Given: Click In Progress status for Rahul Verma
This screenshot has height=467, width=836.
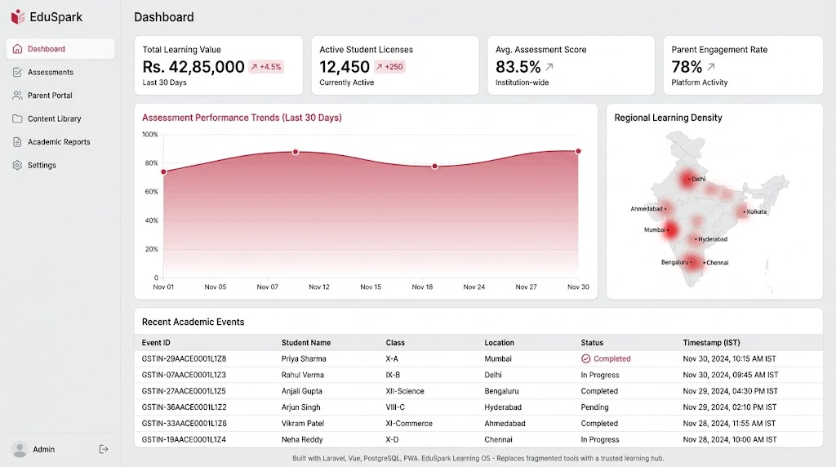Looking at the screenshot, I should point(600,375).
